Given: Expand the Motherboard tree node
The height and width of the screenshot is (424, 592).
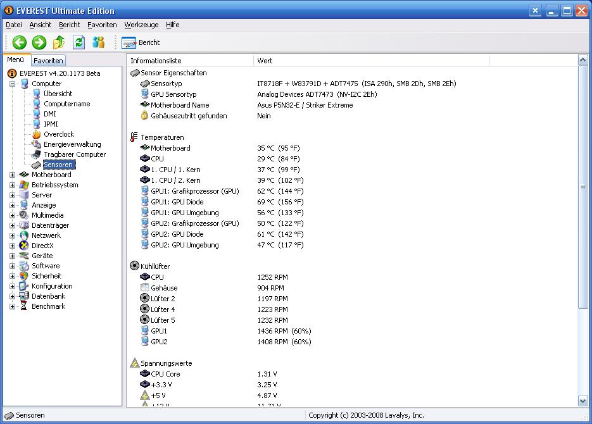Looking at the screenshot, I should coord(13,175).
